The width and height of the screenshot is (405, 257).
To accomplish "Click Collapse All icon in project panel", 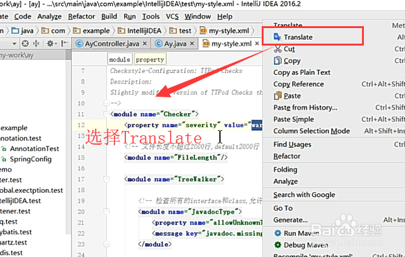I will (x=36, y=44).
